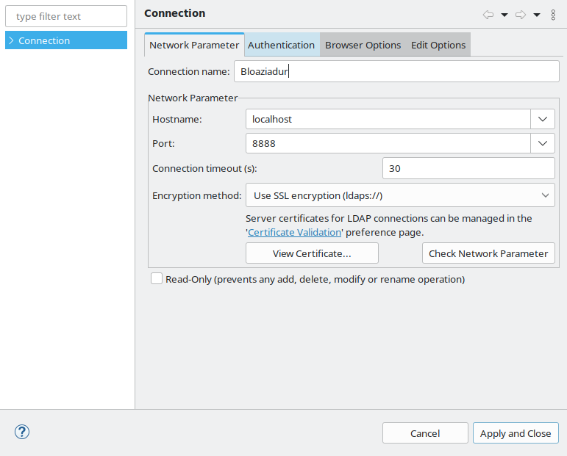Viewport: 567px width, 456px height.
Task: Click the Encryption method: label
Action: [x=196, y=195]
